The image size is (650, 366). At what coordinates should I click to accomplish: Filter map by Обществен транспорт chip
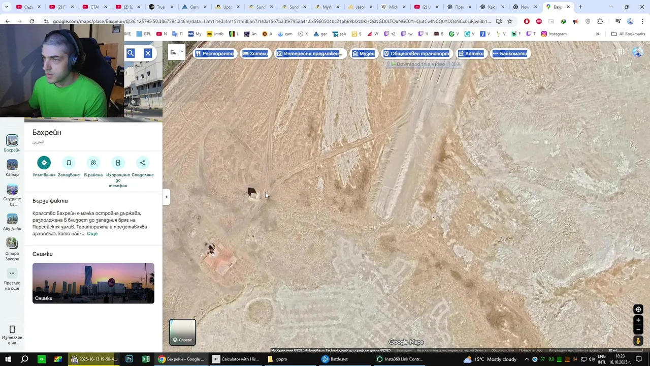click(416, 53)
